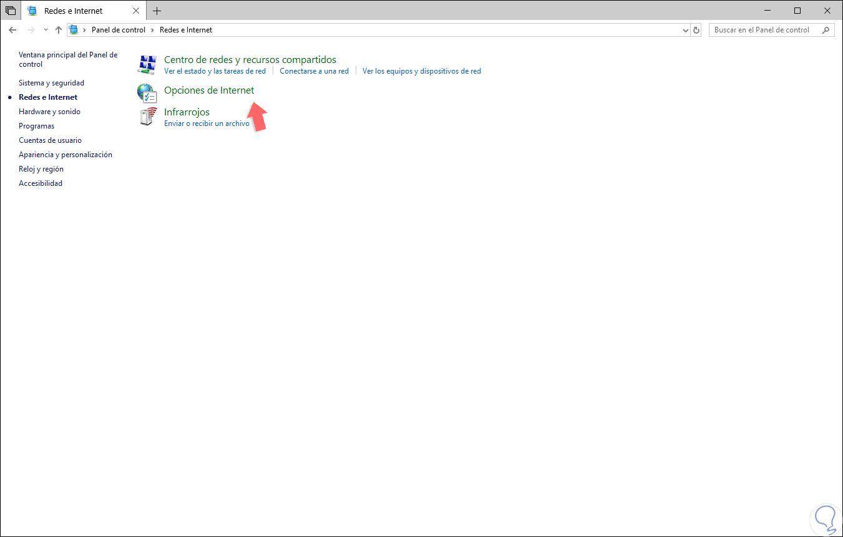The height and width of the screenshot is (537, 843).
Task: Select Redes e Internet in sidebar
Action: pos(48,97)
